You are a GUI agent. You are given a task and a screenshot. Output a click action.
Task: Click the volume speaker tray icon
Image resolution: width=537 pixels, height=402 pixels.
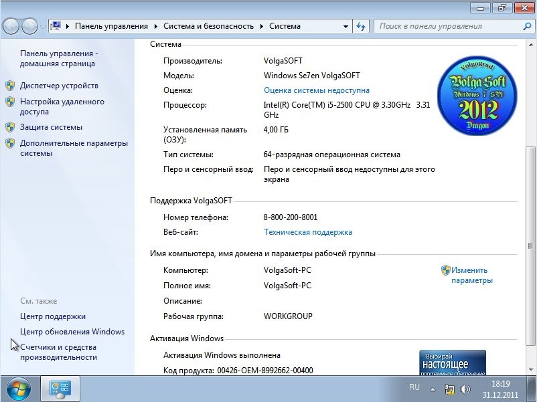point(465,389)
